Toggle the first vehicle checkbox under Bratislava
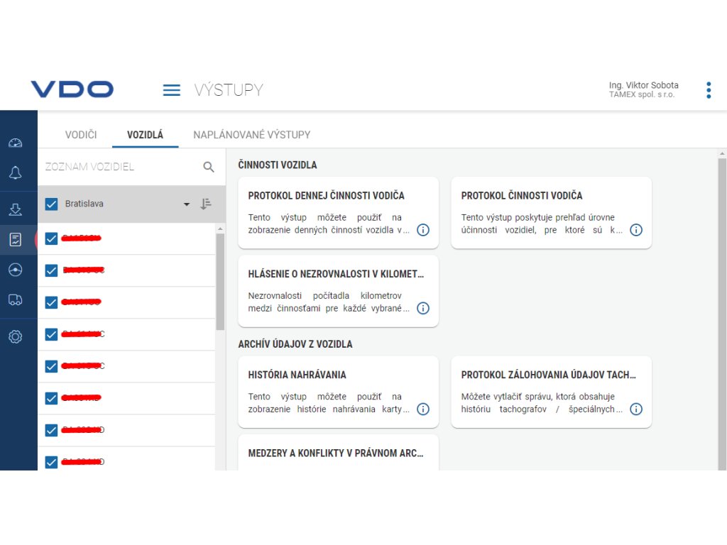The width and height of the screenshot is (727, 545). pos(51,238)
